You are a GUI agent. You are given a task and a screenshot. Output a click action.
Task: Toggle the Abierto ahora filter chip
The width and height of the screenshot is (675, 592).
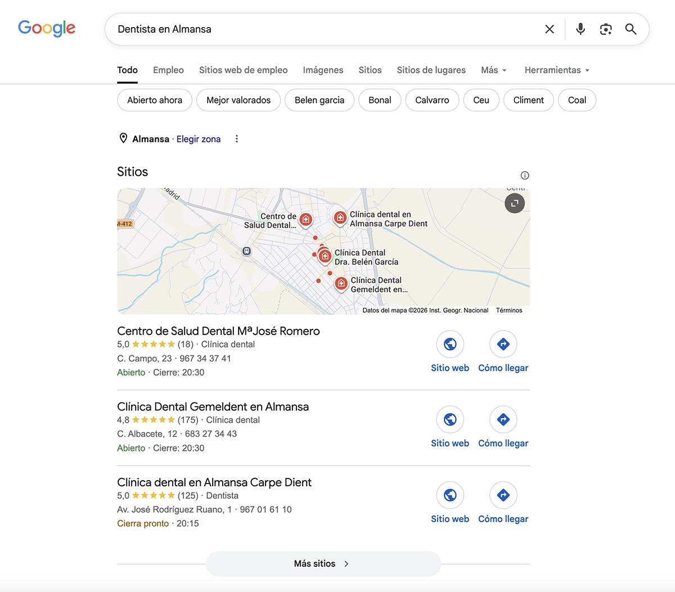[x=155, y=100]
